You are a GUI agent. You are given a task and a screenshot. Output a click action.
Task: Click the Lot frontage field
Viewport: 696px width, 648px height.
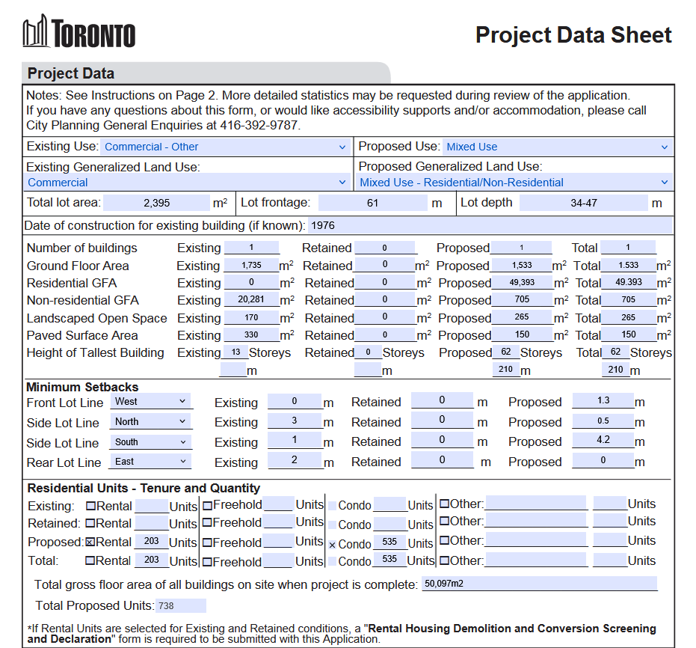point(373,203)
